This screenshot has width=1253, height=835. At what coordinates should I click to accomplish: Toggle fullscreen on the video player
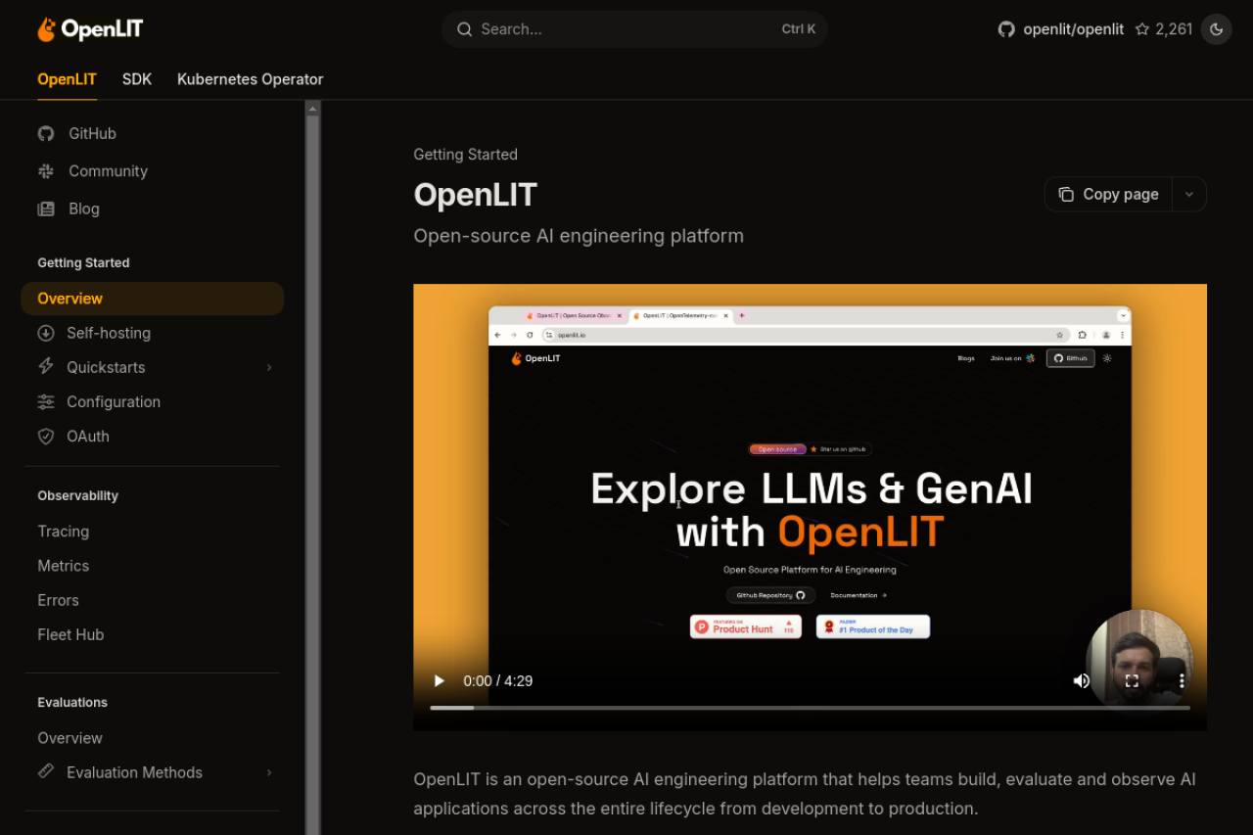pyautogui.click(x=1132, y=680)
